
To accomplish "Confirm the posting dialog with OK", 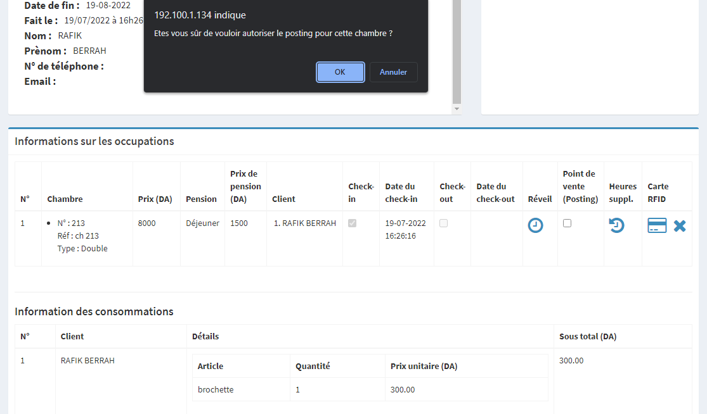I will point(340,72).
